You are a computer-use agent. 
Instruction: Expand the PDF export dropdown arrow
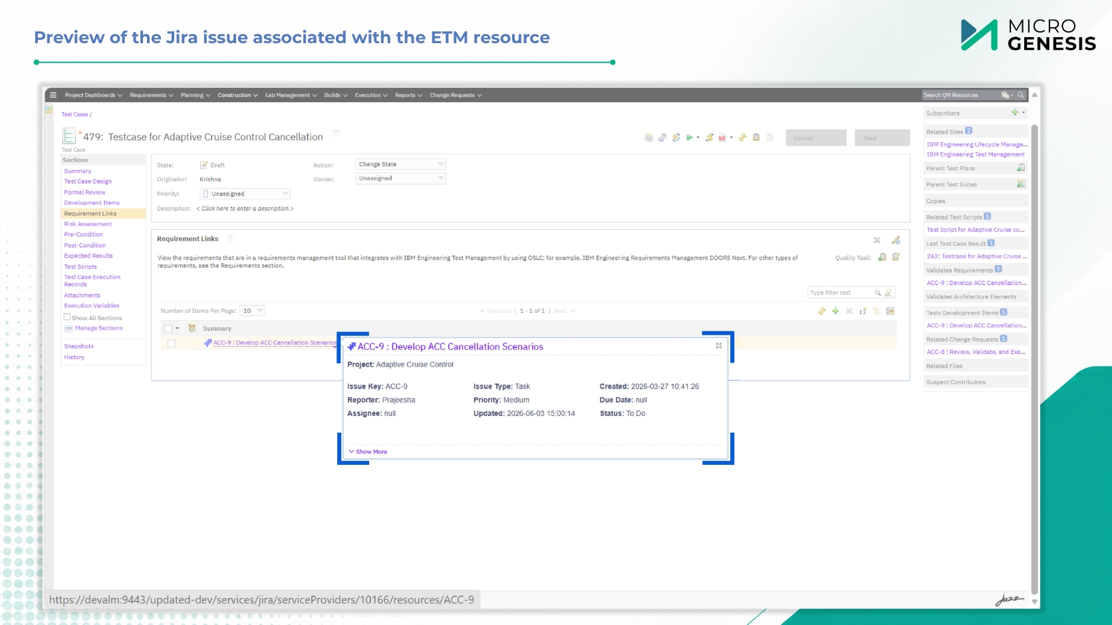[x=731, y=137]
